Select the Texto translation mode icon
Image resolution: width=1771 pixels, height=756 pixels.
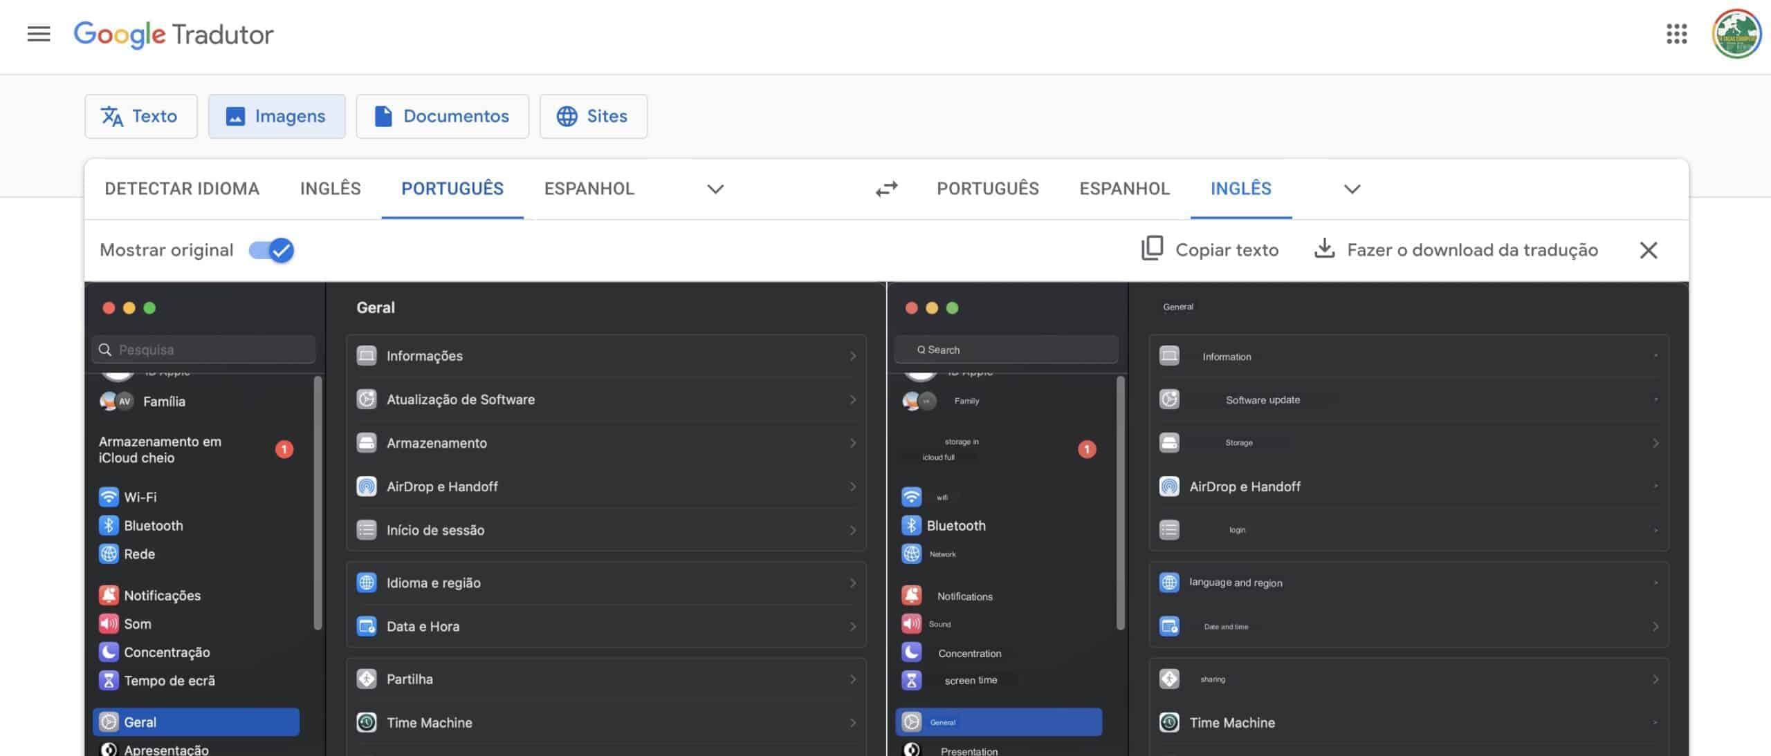pyautogui.click(x=113, y=116)
